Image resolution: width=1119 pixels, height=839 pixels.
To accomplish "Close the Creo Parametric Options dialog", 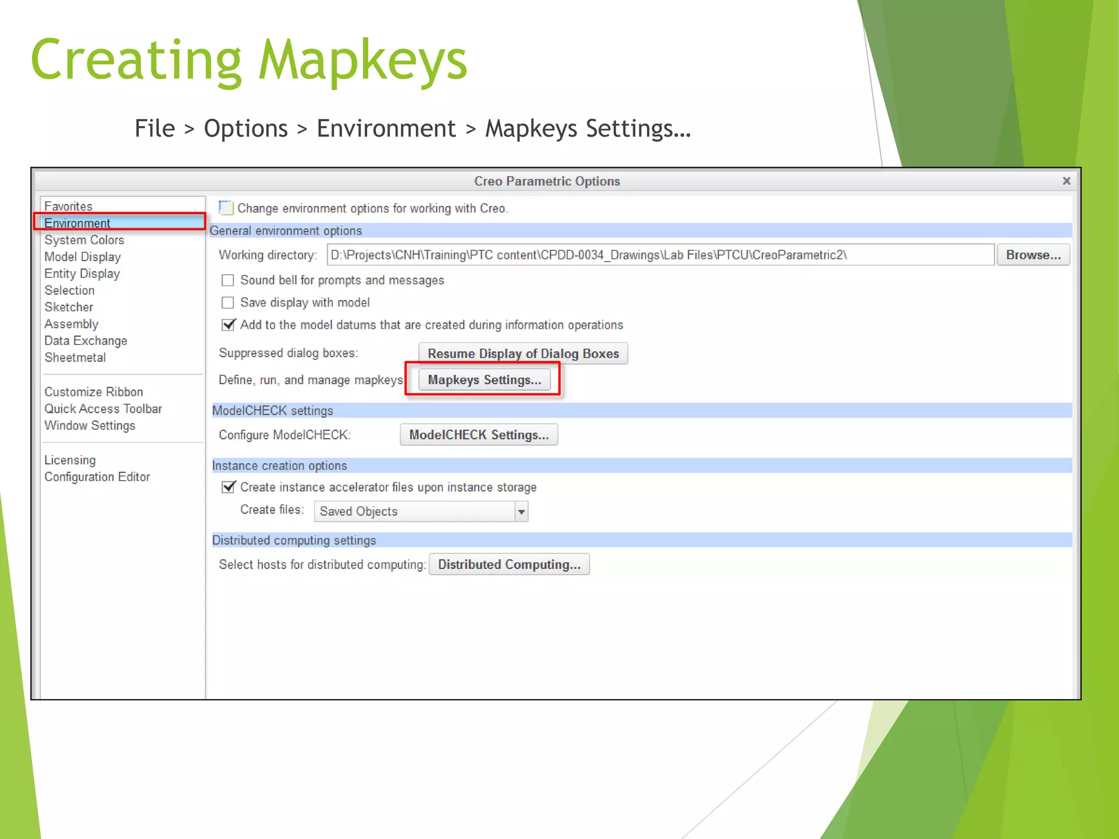I will (x=1066, y=181).
